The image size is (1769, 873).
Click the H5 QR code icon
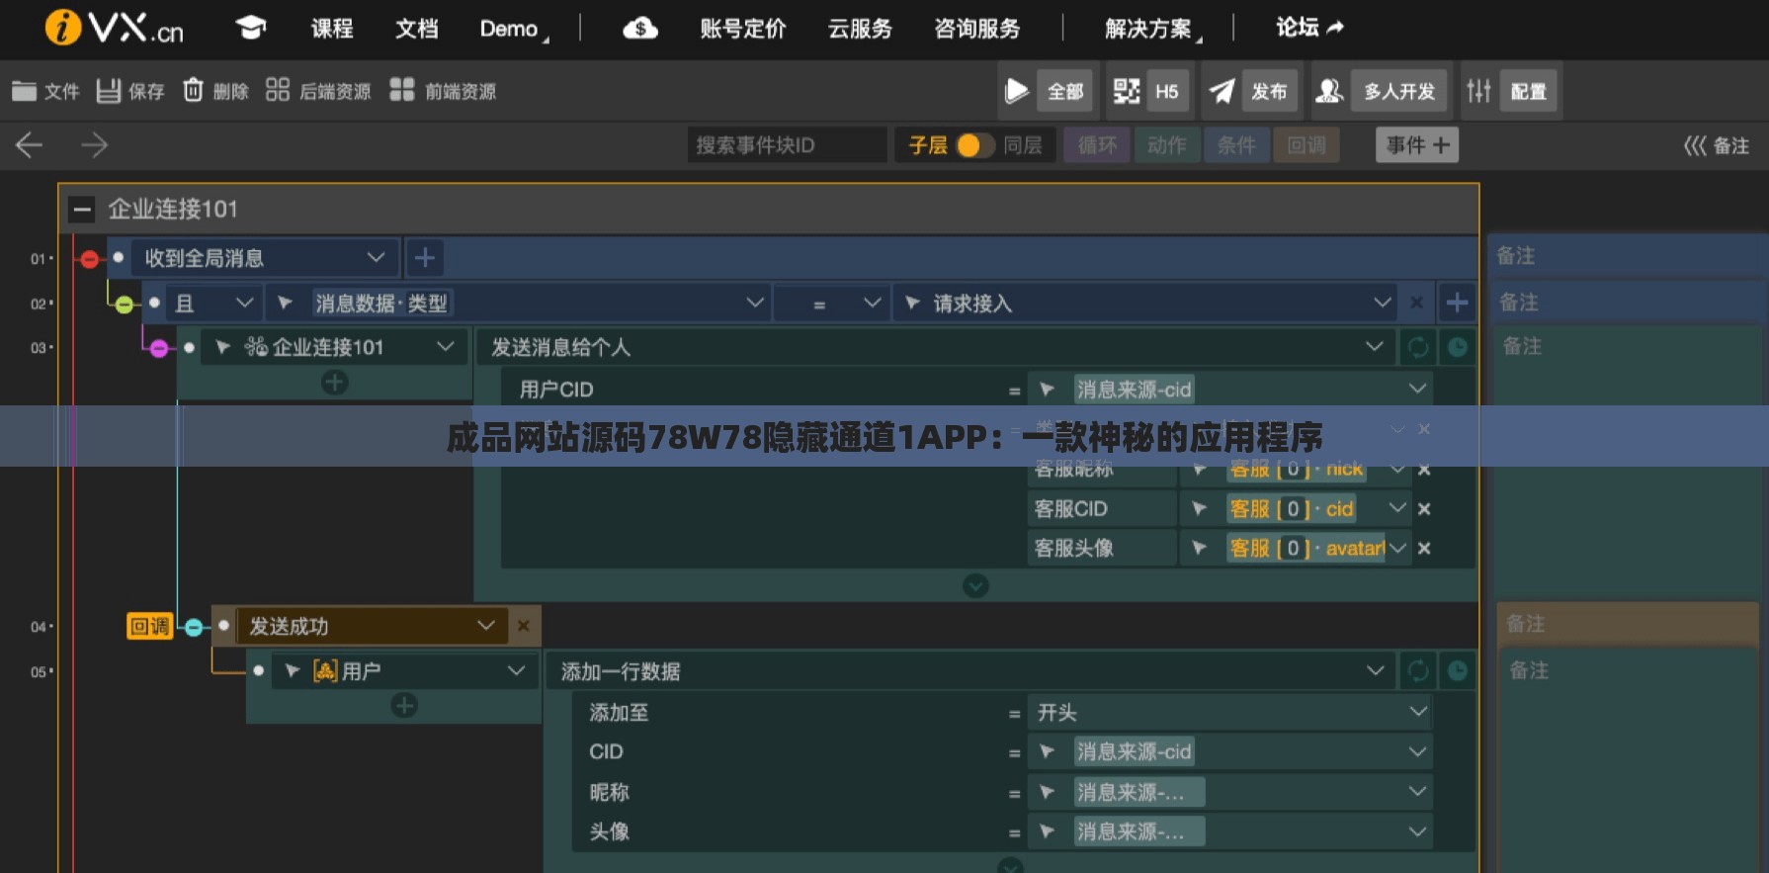[x=1126, y=91]
